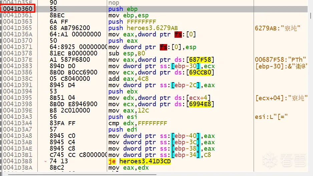This screenshot has height=176, width=313.
Task: Click the red jump arrow beside 0041D3B8
Action: pyautogui.click(x=45, y=161)
